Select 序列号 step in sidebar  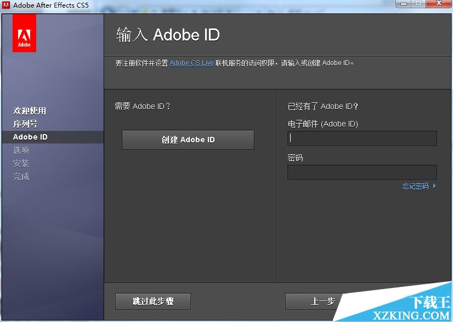[25, 124]
